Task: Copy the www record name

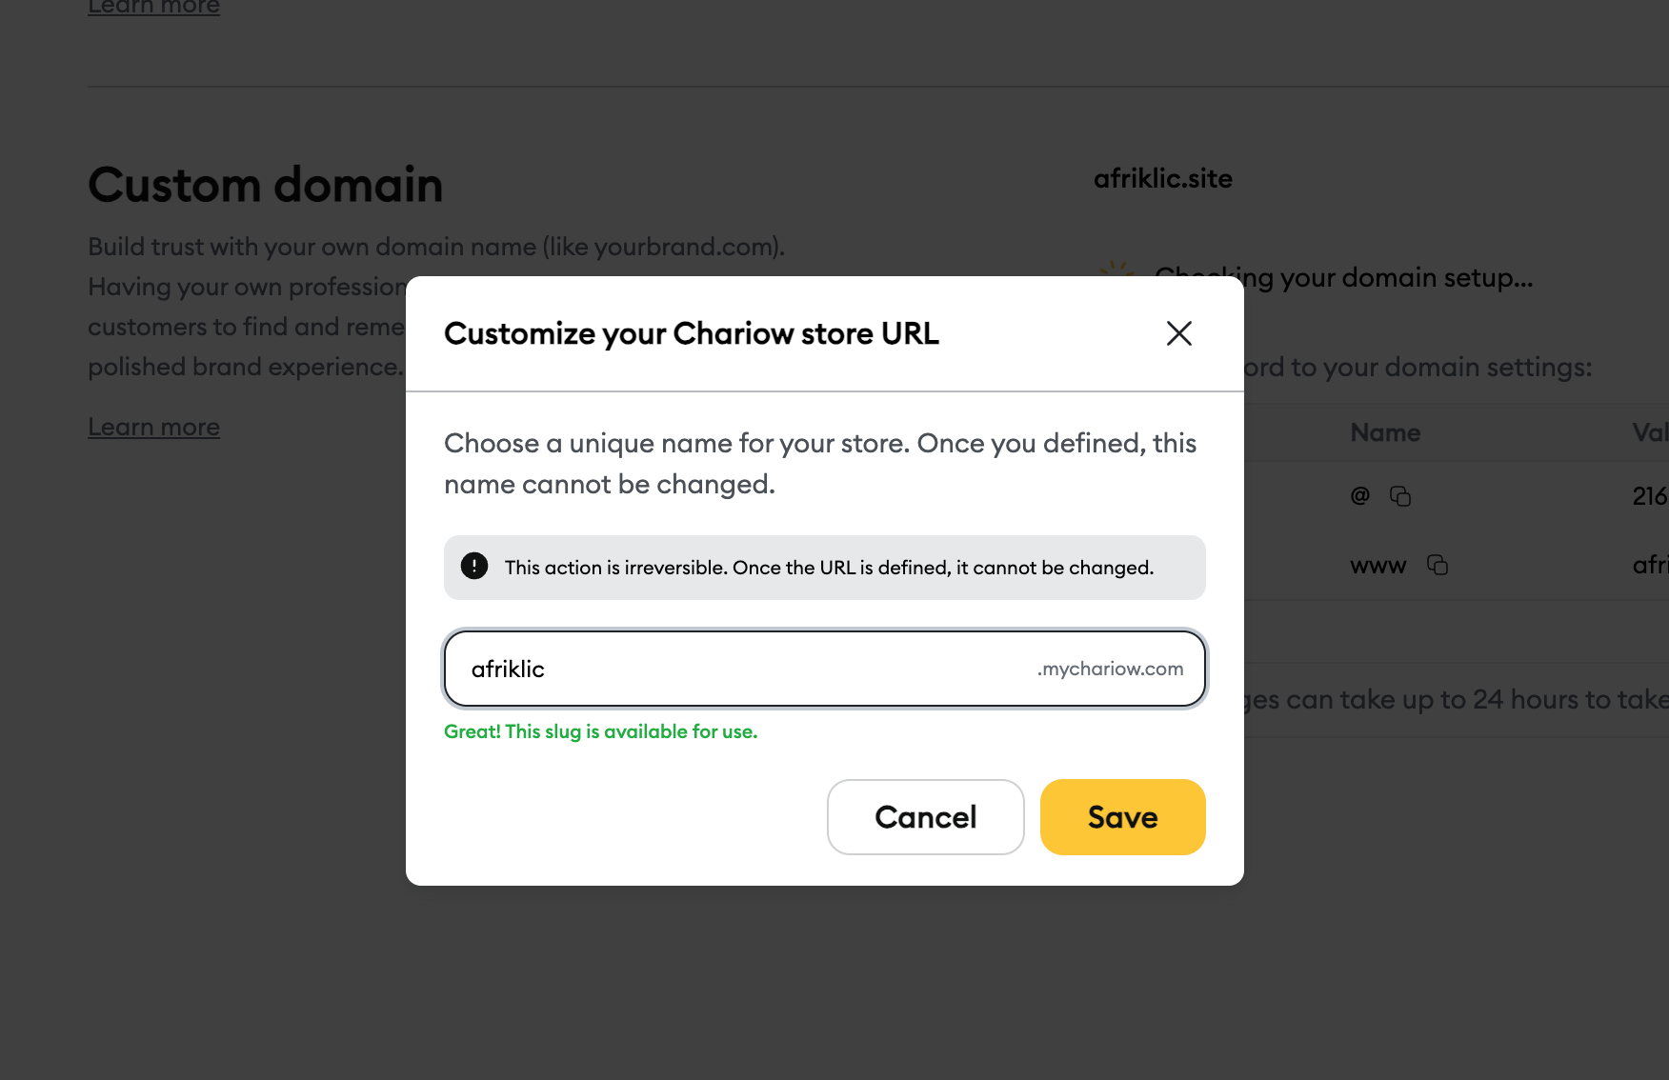Action: (1438, 566)
